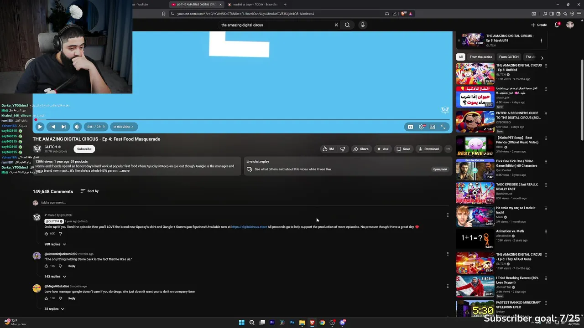Dislike the video with thumbs down
This screenshot has width=584, height=328.
pyautogui.click(x=343, y=149)
